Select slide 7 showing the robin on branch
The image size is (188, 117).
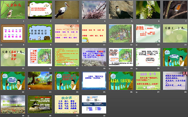click(175, 10)
